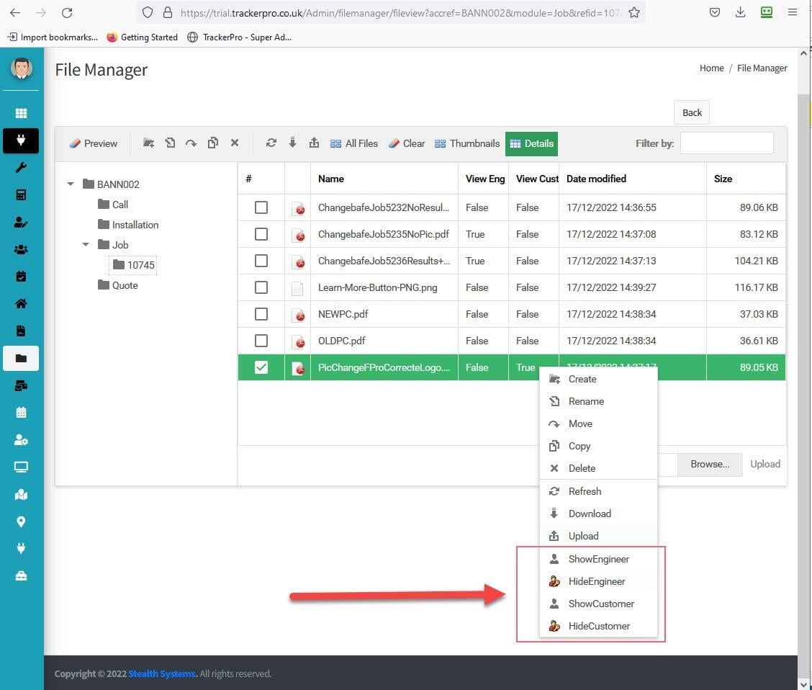Open the wrench icon in the left sidebar

pos(21,168)
